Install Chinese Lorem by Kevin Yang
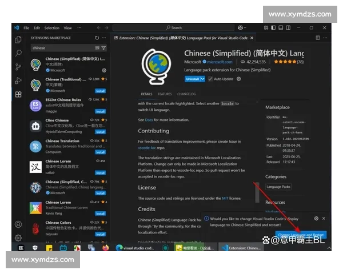 [x=101, y=213]
